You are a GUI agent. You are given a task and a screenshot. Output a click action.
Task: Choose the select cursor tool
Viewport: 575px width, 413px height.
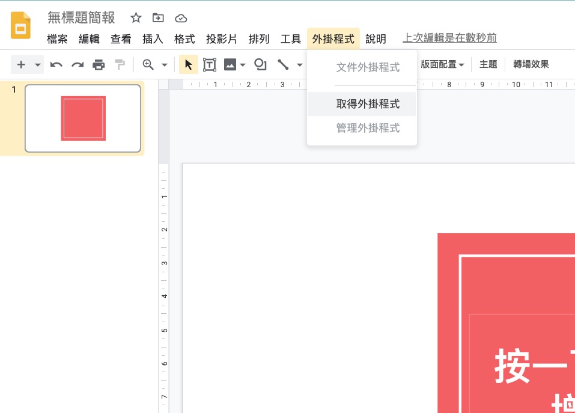click(189, 64)
